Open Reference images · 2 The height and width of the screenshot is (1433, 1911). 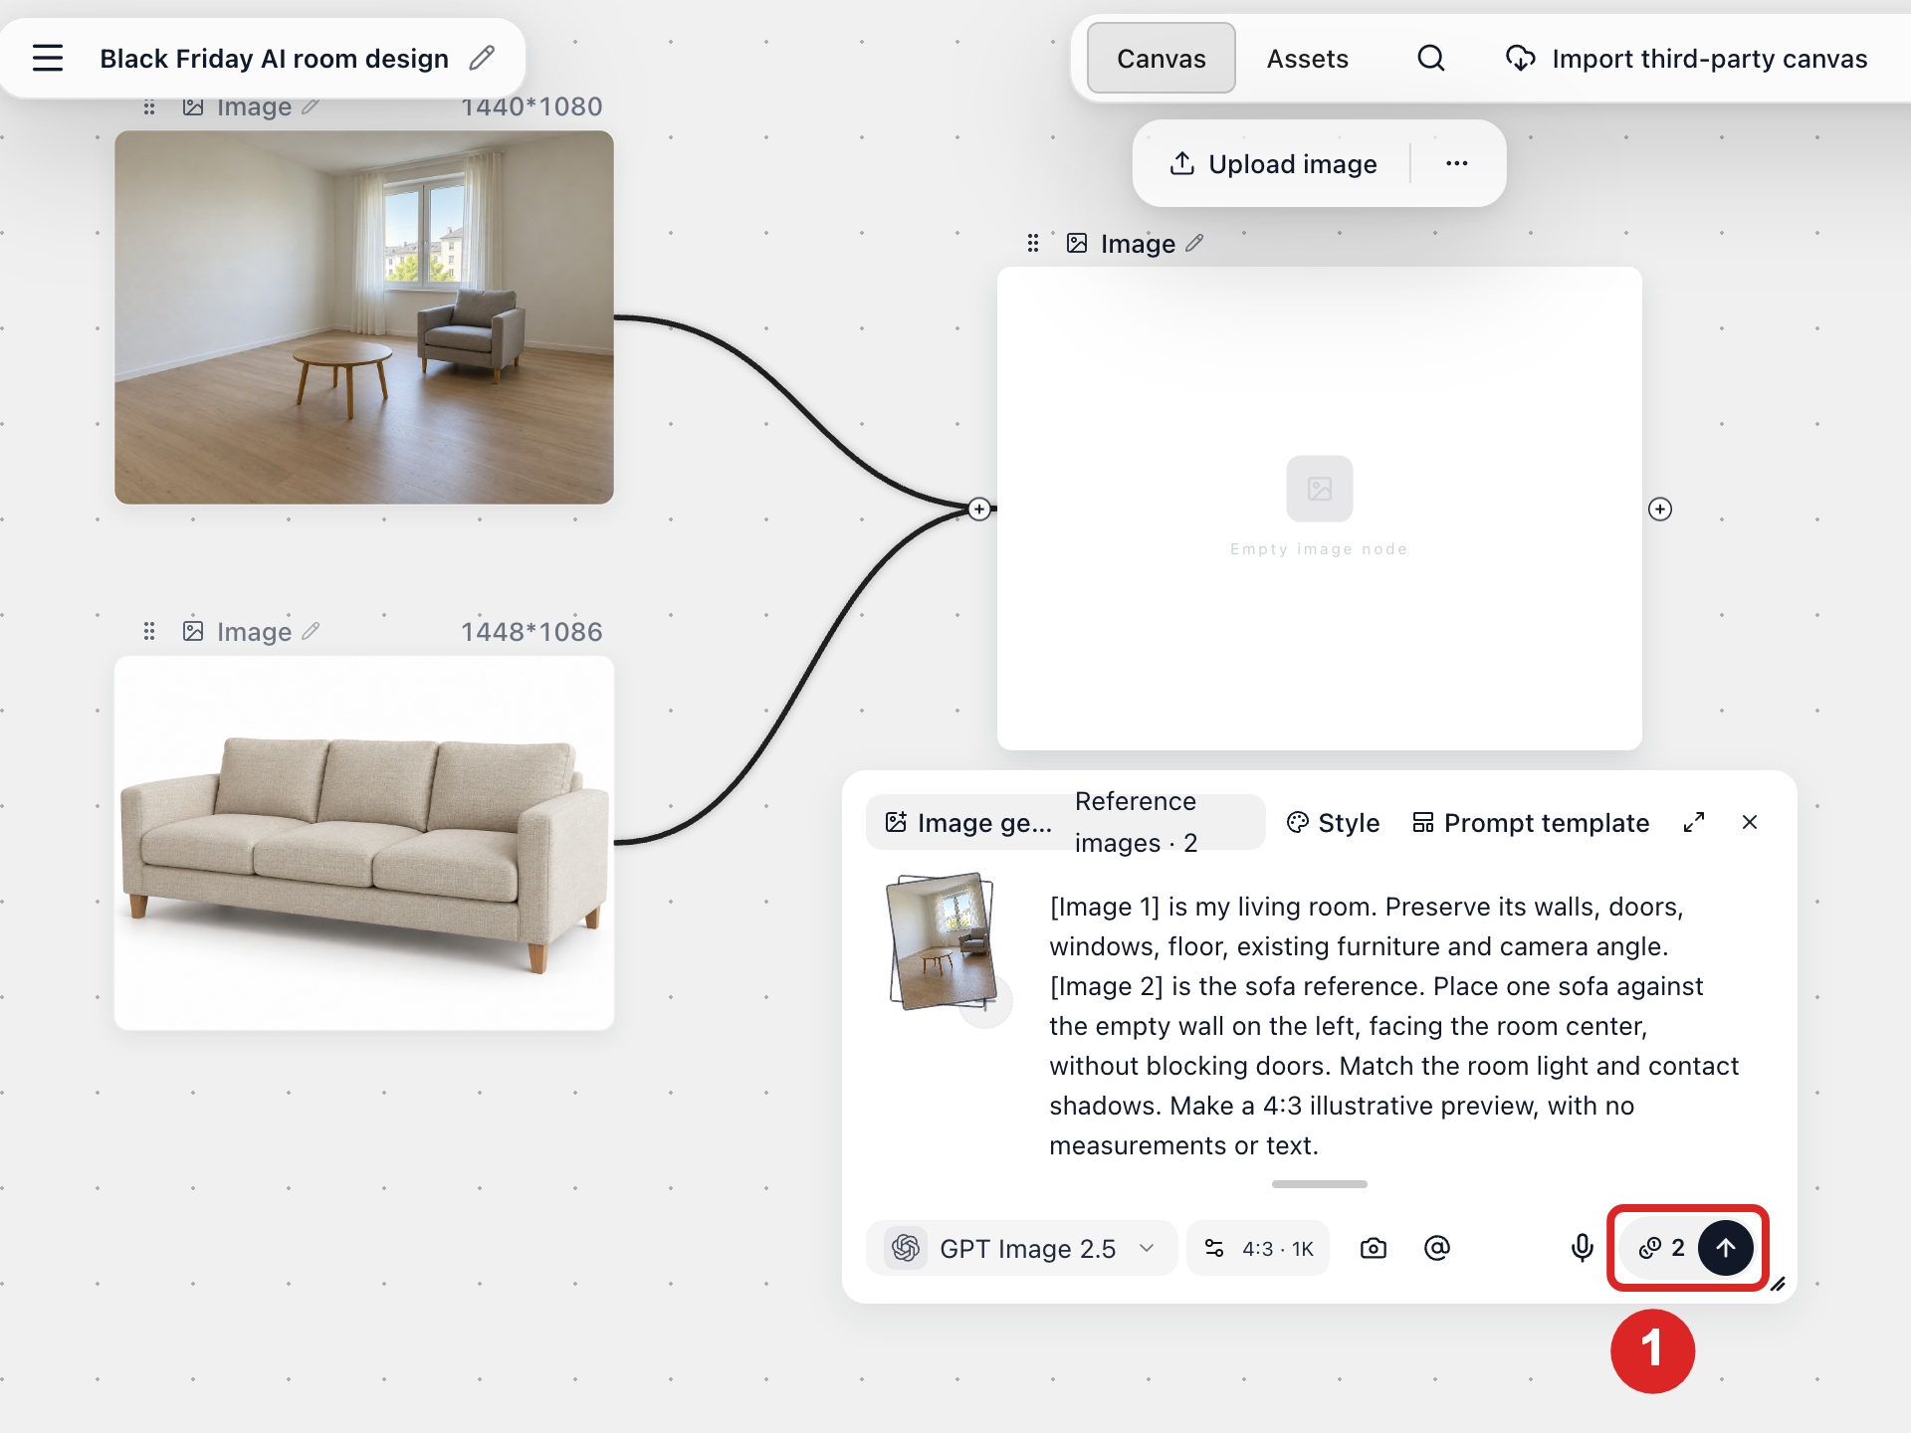[x=1136, y=822]
